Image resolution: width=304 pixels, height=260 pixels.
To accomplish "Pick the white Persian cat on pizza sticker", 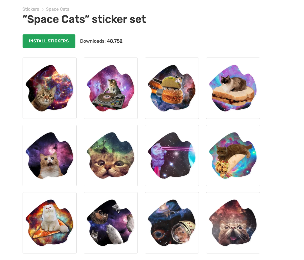I will (50, 223).
